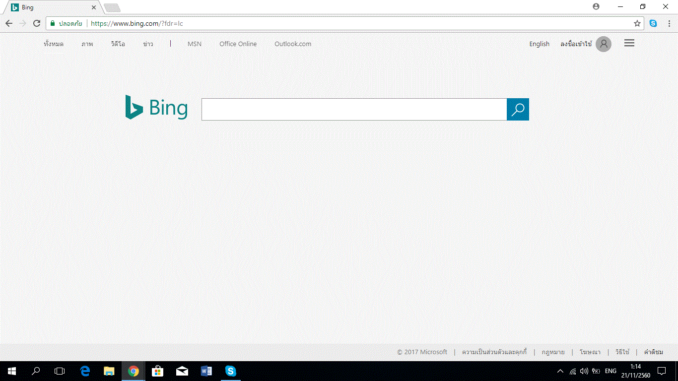This screenshot has height=381, width=678.
Task: Click the © 2017 Microsoft footer text
Action: coord(422,352)
